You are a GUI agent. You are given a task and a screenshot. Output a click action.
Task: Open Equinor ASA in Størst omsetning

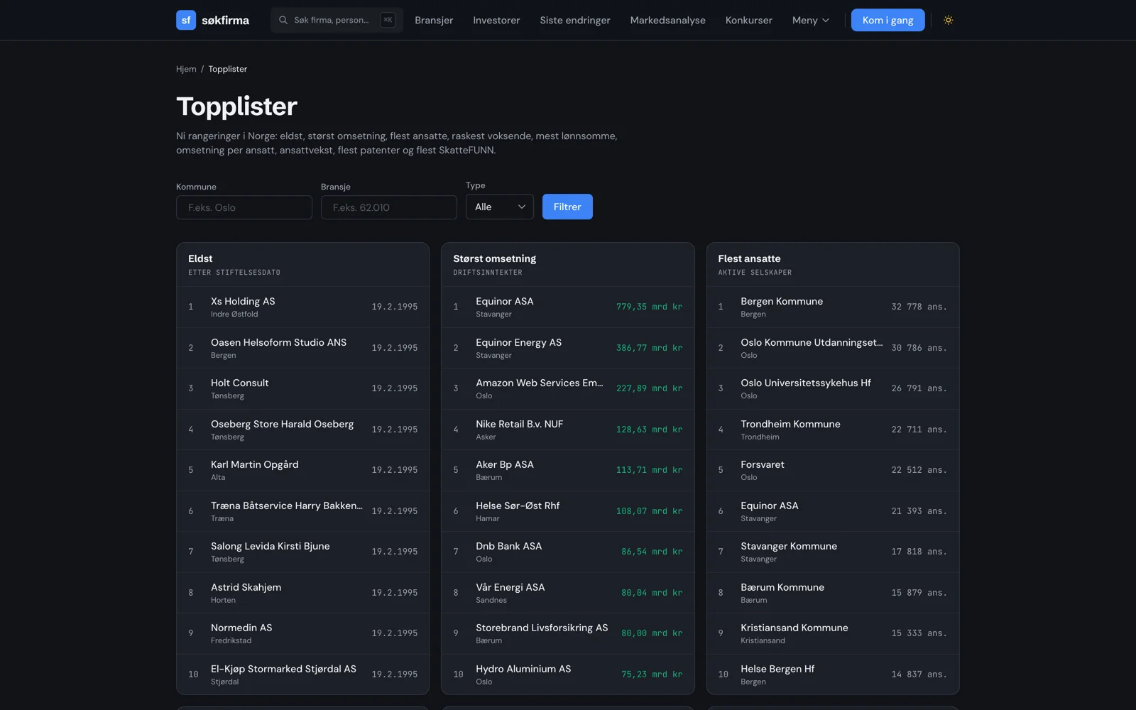tap(568, 307)
